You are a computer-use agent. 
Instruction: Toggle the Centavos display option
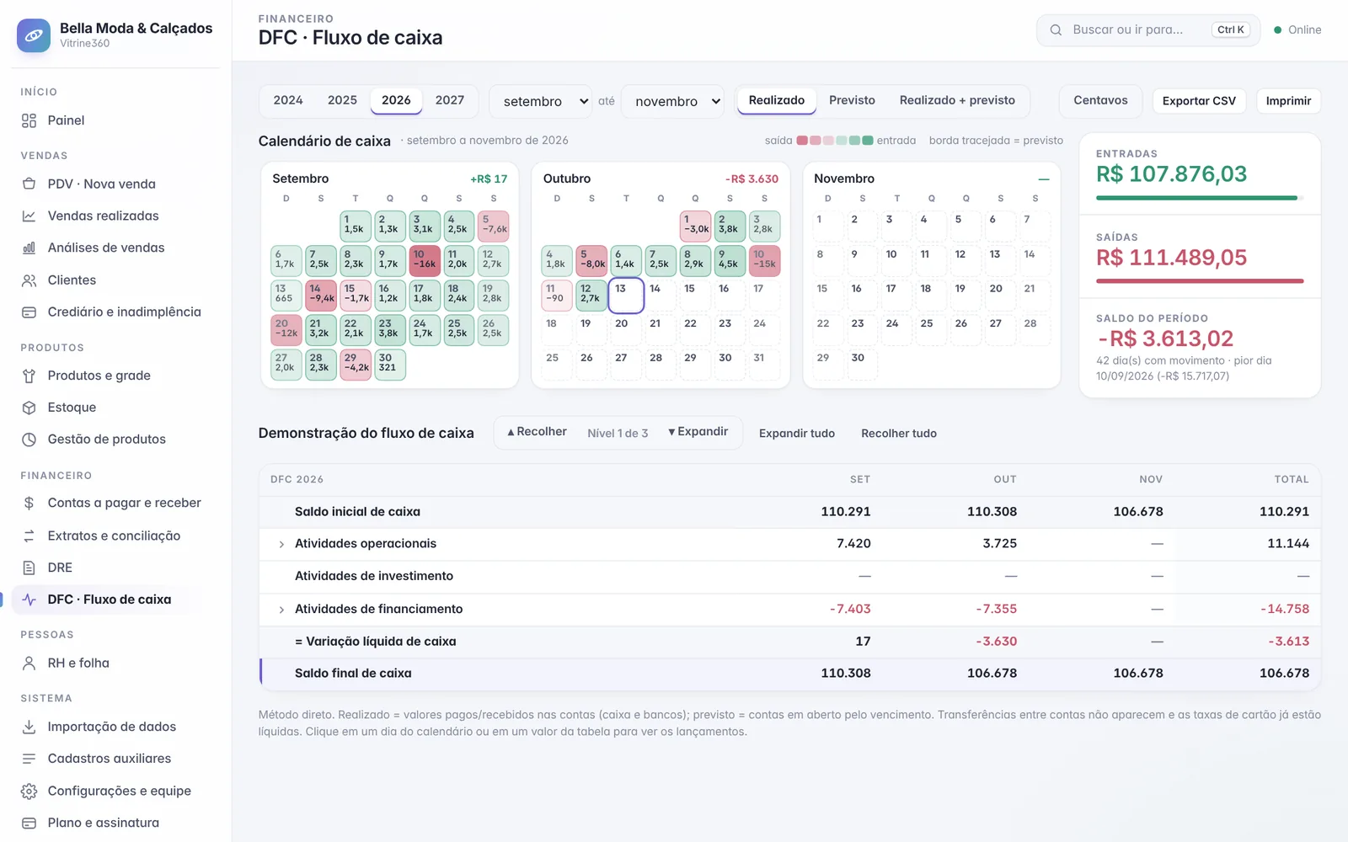pos(1100,100)
